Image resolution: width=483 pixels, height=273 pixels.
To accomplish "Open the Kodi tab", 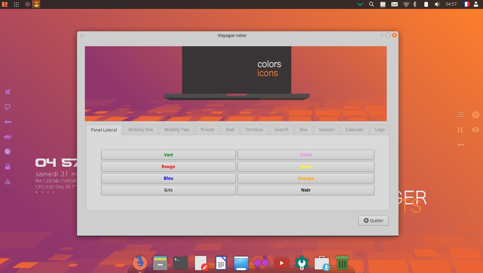I will pyautogui.click(x=230, y=129).
